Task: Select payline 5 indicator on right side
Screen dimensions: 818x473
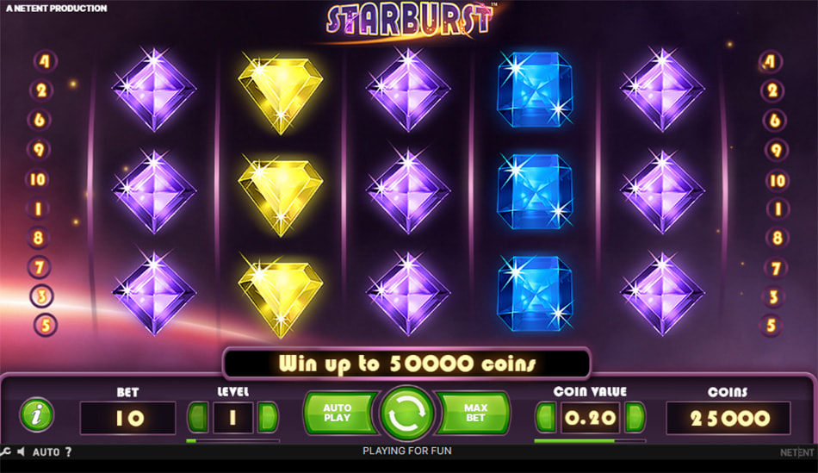Action: click(x=771, y=326)
